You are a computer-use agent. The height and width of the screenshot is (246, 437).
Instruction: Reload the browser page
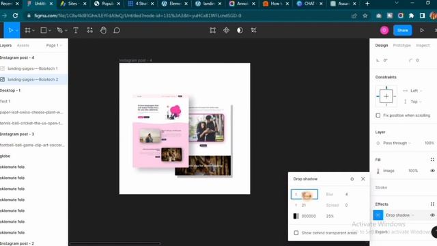15,16
